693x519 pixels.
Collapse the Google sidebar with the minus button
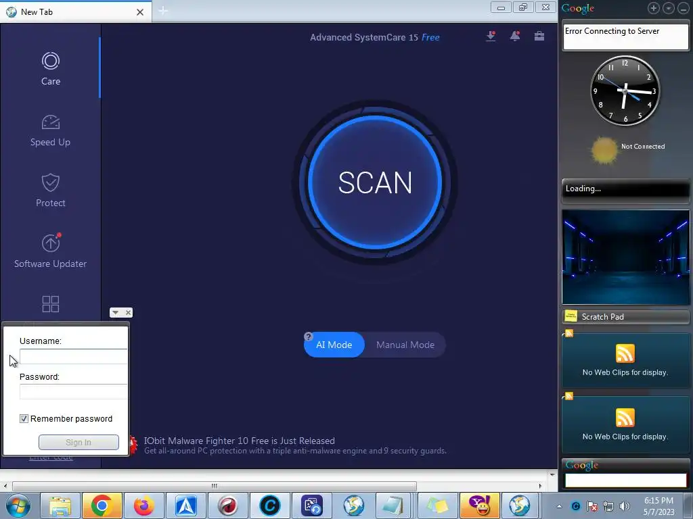tap(684, 8)
